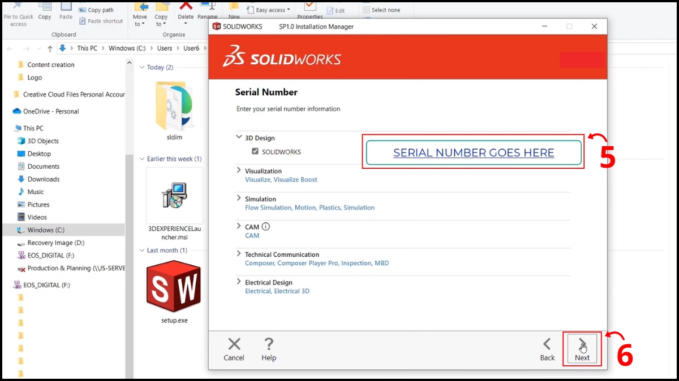The image size is (679, 381).
Task: Cancel the SOLIDWORKS installation
Action: (234, 349)
